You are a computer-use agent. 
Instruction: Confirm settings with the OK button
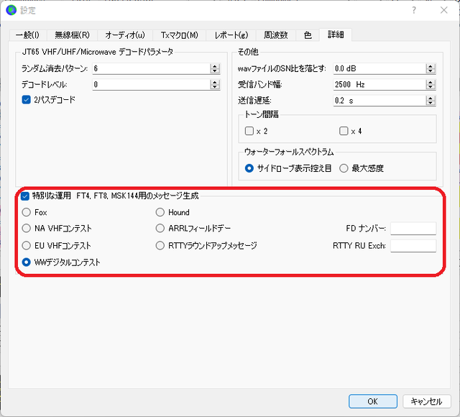tap(373, 401)
